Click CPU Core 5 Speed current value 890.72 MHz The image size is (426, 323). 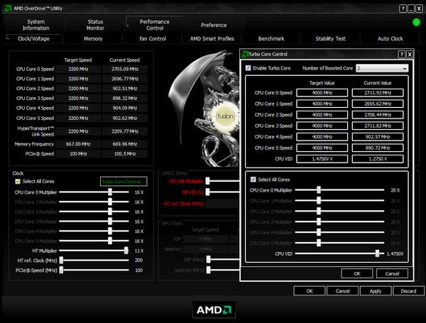378,148
